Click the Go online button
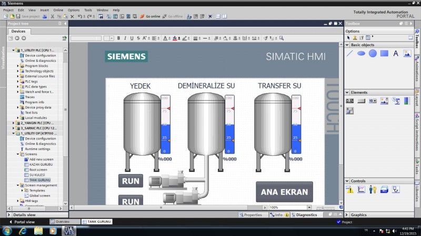 tap(150, 16)
